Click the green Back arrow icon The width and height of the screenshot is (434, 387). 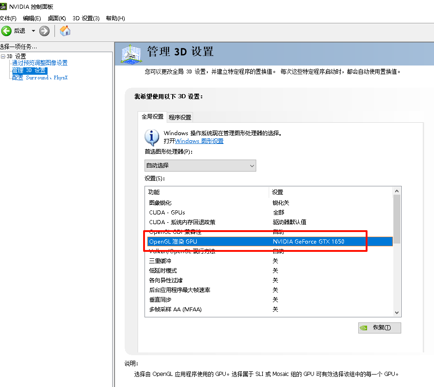pyautogui.click(x=6, y=31)
